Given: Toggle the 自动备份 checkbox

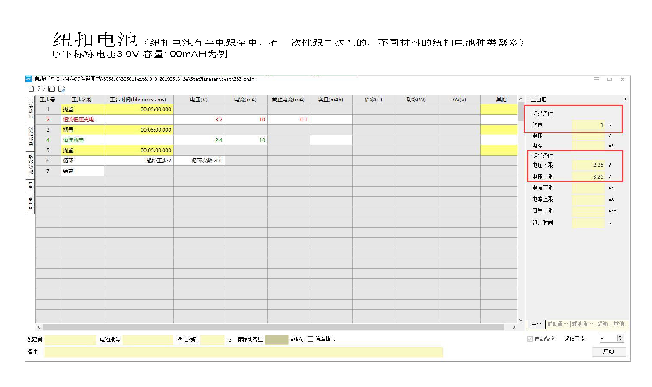Looking at the screenshot, I should point(530,339).
